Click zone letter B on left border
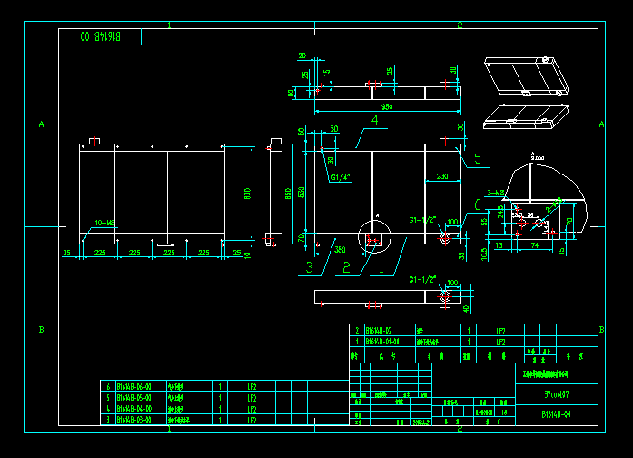The height and width of the screenshot is (458, 633). (41, 330)
